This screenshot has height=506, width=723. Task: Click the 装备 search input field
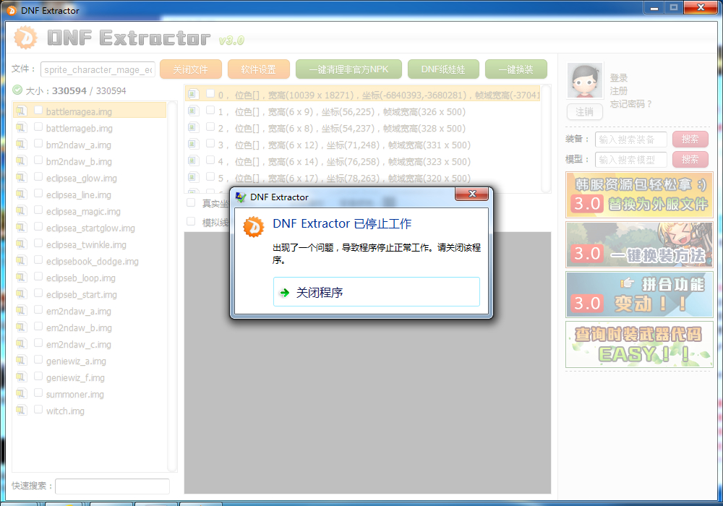click(630, 140)
